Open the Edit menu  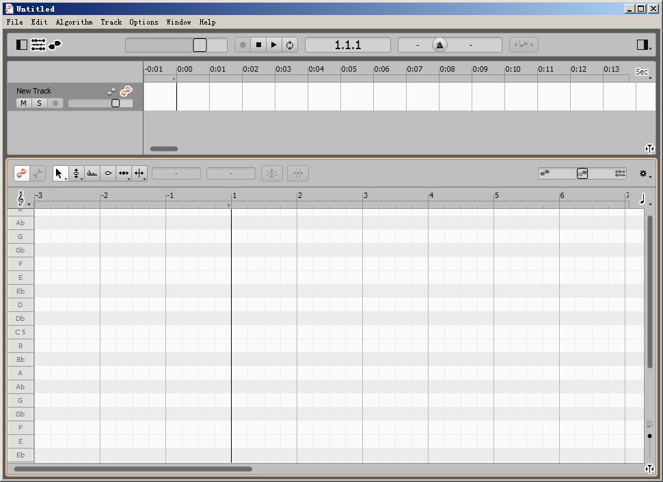point(39,22)
